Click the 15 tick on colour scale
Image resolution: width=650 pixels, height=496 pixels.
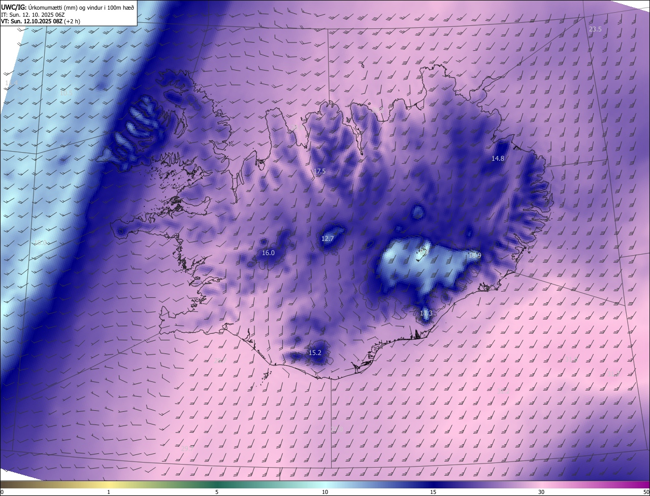[x=433, y=492]
